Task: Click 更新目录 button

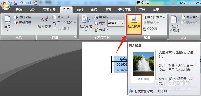Action: click(x=23, y=23)
